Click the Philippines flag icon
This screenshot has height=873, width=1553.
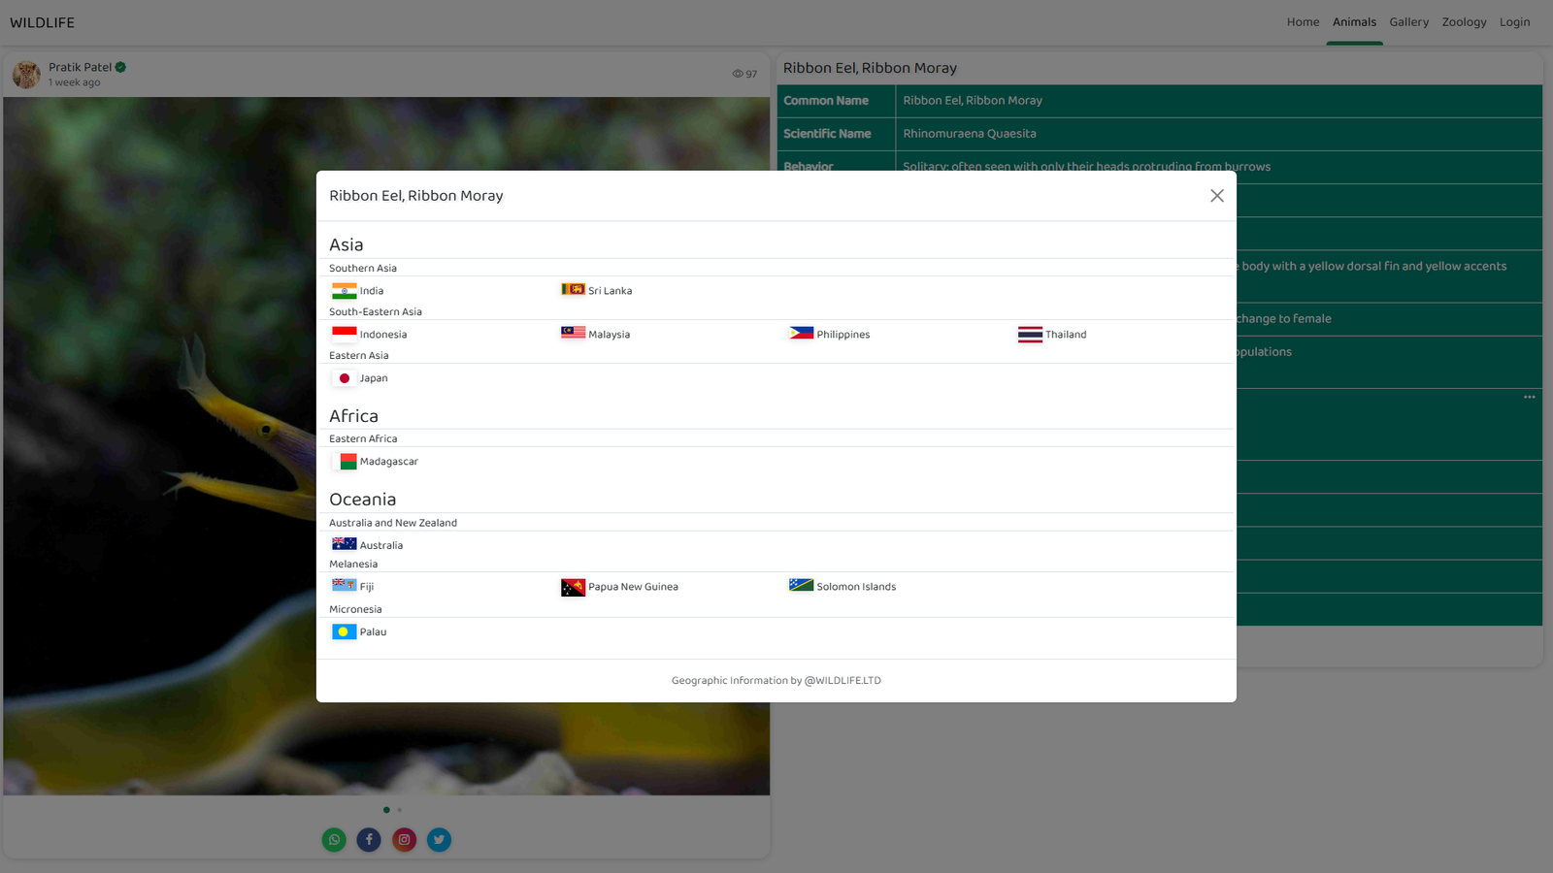(x=801, y=333)
